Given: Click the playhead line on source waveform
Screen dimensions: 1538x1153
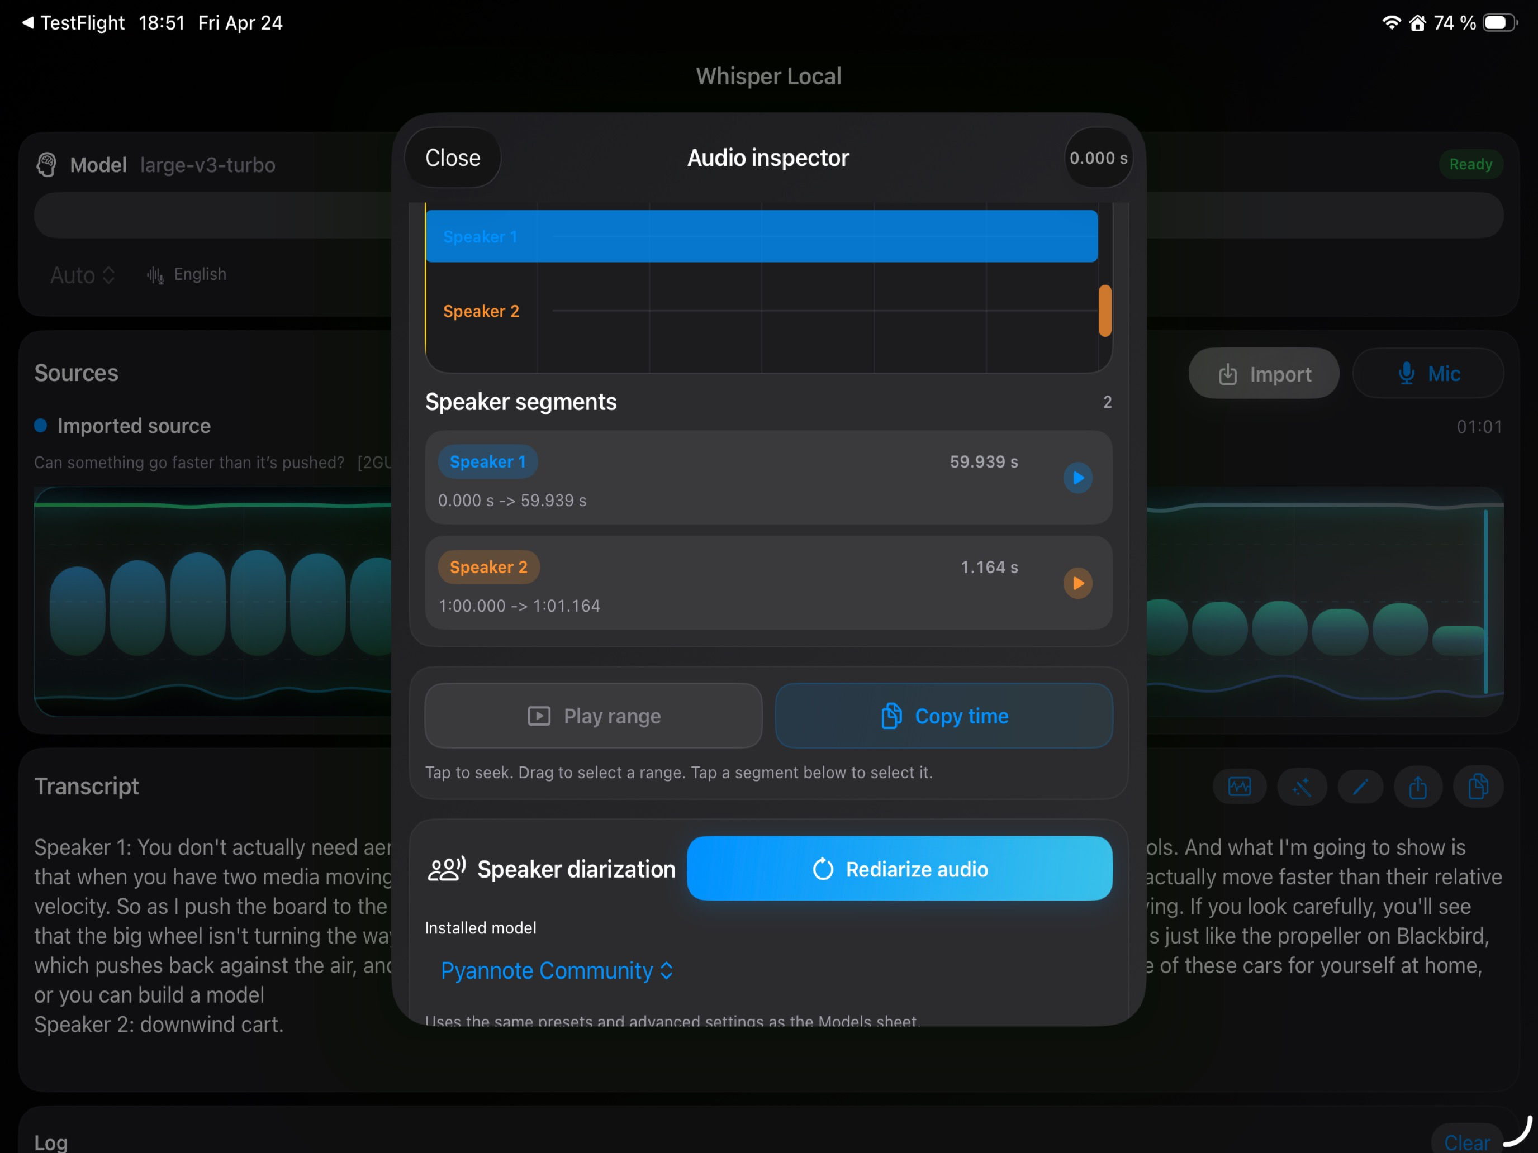Looking at the screenshot, I should click(x=1485, y=602).
